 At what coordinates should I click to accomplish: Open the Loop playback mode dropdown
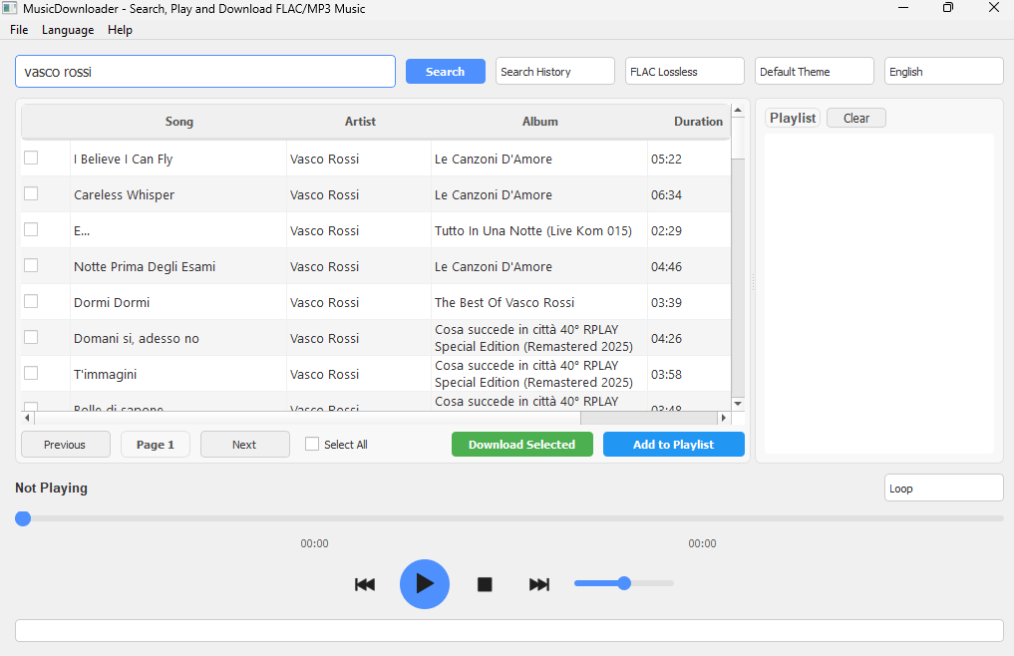click(x=943, y=488)
